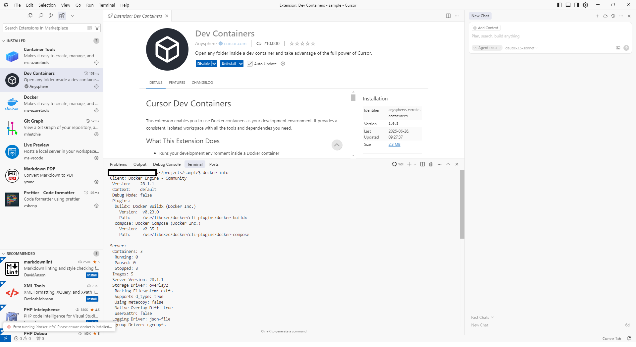The image size is (636, 347).
Task: Install the XML Tools extension
Action: [x=92, y=299]
